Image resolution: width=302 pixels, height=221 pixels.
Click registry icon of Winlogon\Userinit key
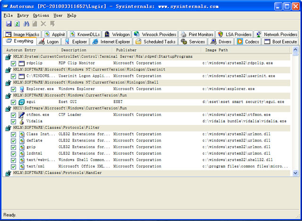coord(8,70)
